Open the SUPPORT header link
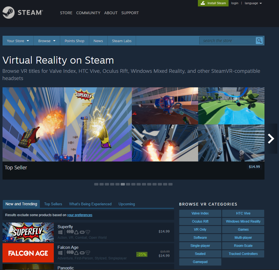The width and height of the screenshot is (279, 270). coord(130,13)
